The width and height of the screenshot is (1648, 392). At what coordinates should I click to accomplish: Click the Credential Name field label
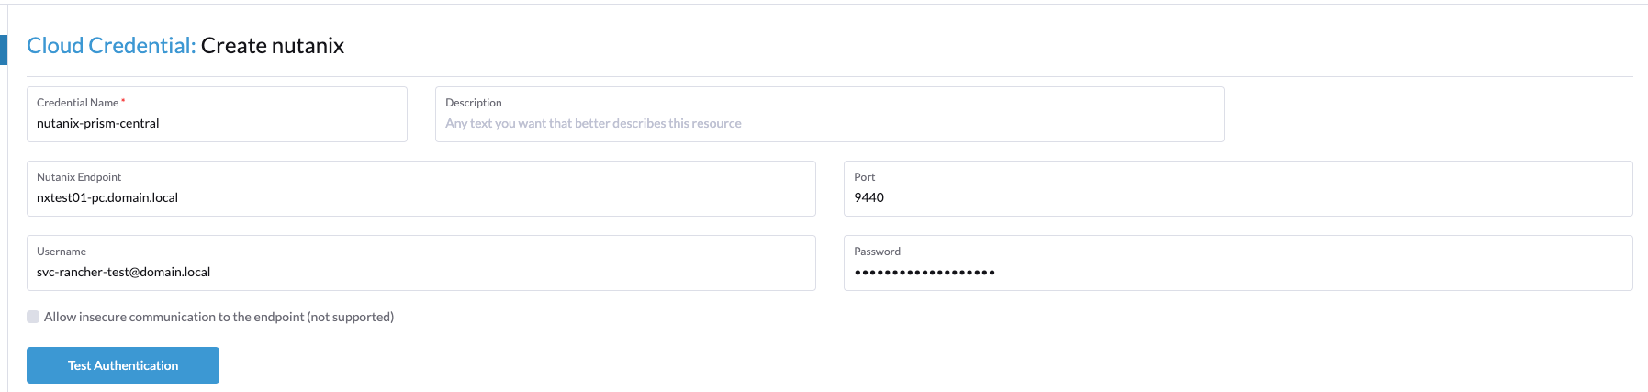(78, 103)
